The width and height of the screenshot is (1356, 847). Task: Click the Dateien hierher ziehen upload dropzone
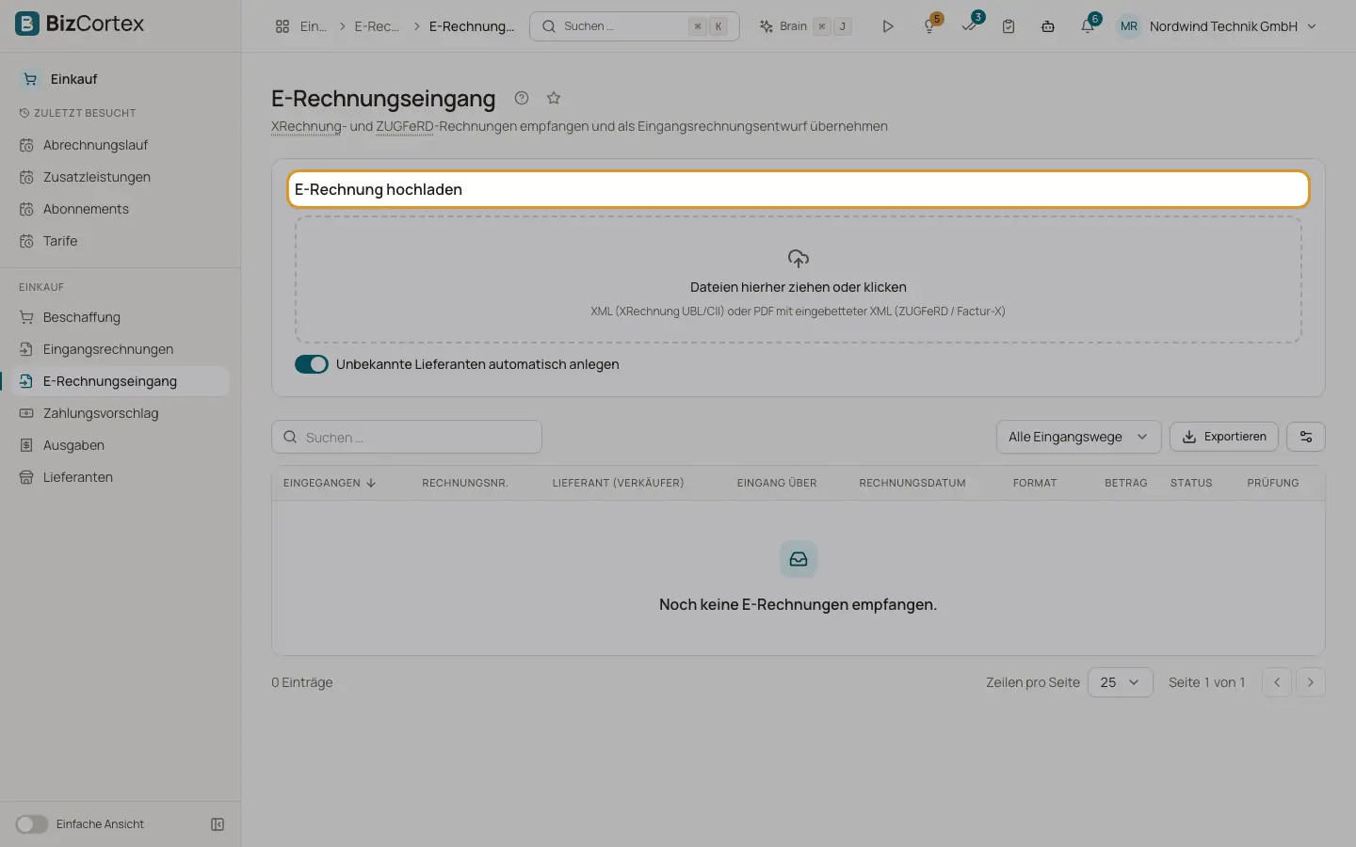coord(799,280)
